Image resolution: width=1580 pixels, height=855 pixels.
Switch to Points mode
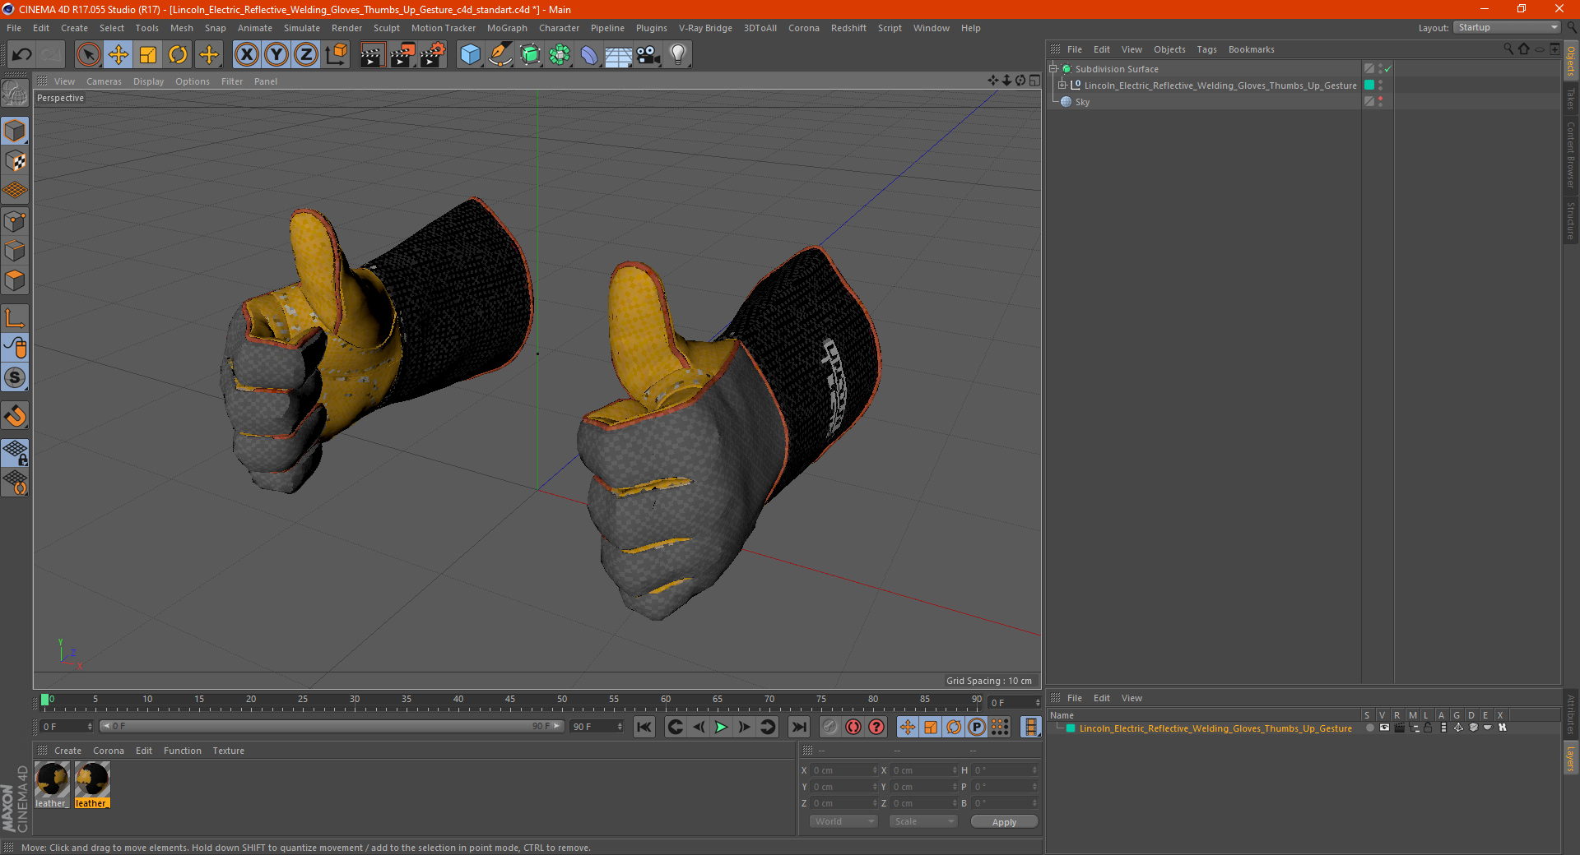15,221
